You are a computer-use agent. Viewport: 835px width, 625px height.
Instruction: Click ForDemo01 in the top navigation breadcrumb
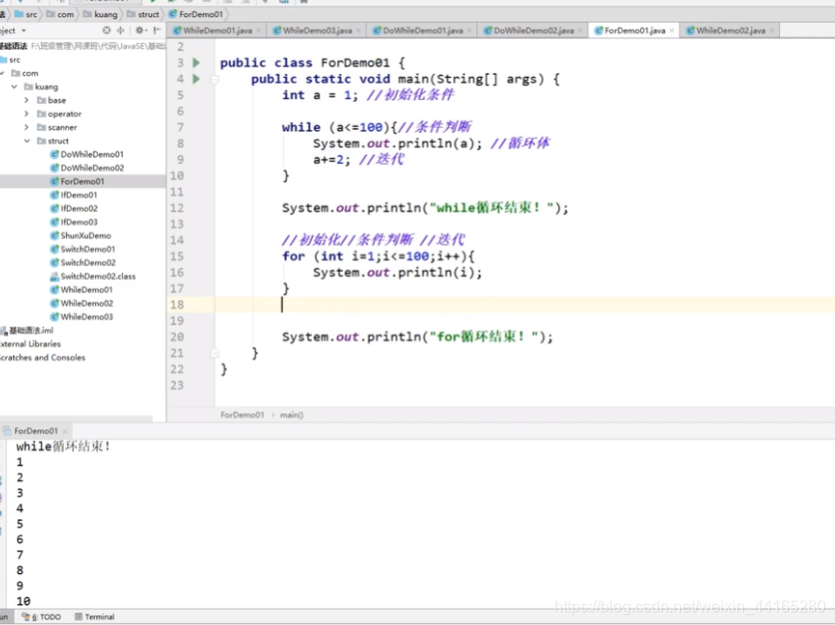tap(196, 14)
